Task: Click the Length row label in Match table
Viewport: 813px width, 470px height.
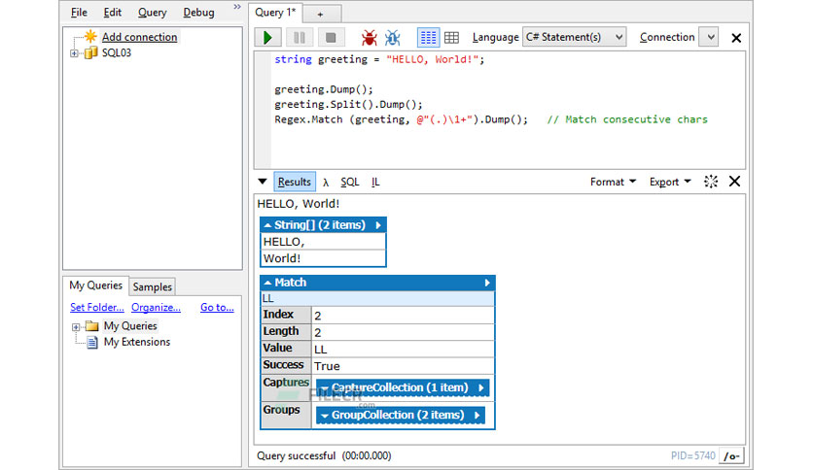Action: pyautogui.click(x=286, y=331)
